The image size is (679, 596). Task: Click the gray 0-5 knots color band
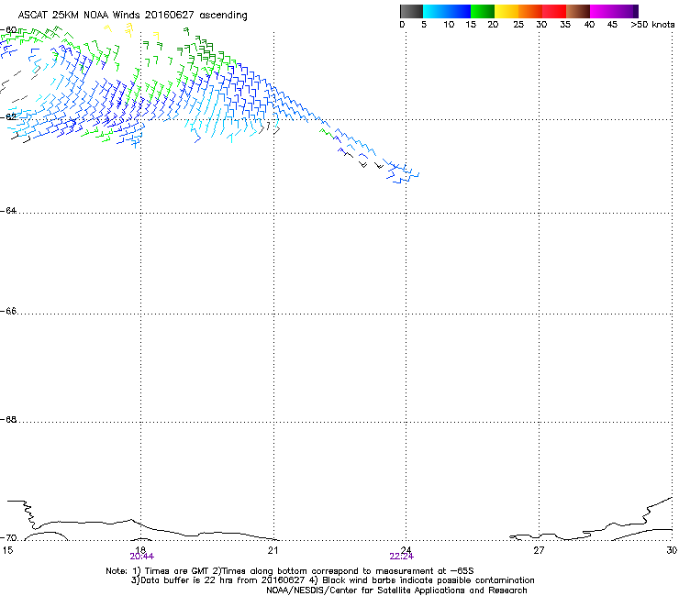click(411, 11)
